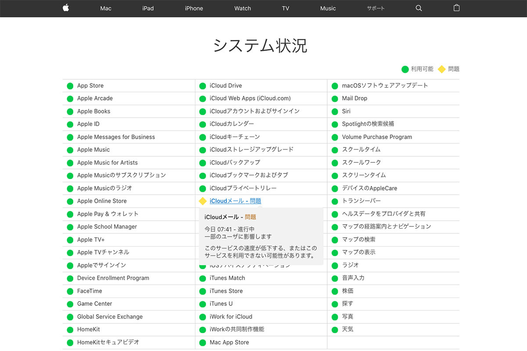Click green status dot beside Apple TV+

(70, 240)
